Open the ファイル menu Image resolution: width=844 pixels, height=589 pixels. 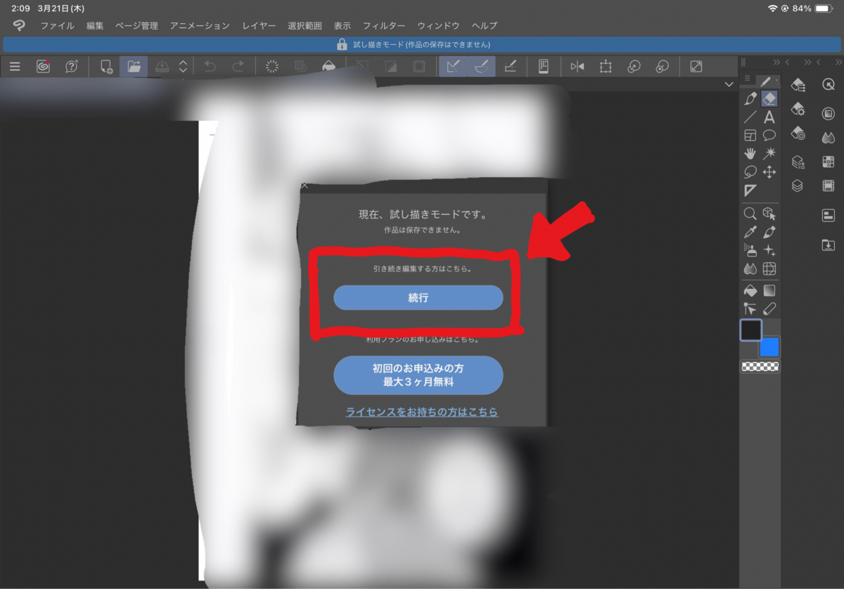point(58,25)
